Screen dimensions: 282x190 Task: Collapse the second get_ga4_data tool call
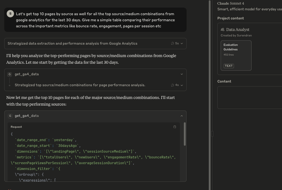click(x=182, y=116)
